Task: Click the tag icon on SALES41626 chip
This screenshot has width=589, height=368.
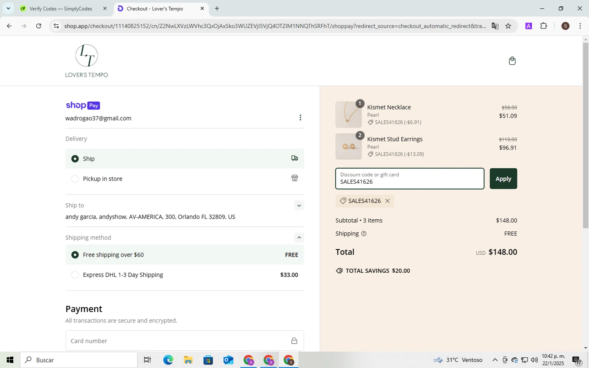Action: tap(343, 201)
